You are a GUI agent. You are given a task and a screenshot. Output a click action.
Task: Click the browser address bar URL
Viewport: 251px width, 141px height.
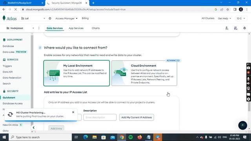[76, 9]
